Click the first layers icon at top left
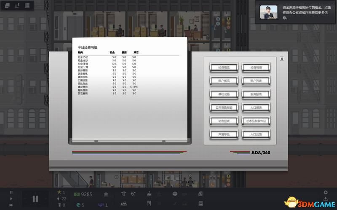Image resolution: width=337 pixels, height=210 pixels. coord(7,5)
